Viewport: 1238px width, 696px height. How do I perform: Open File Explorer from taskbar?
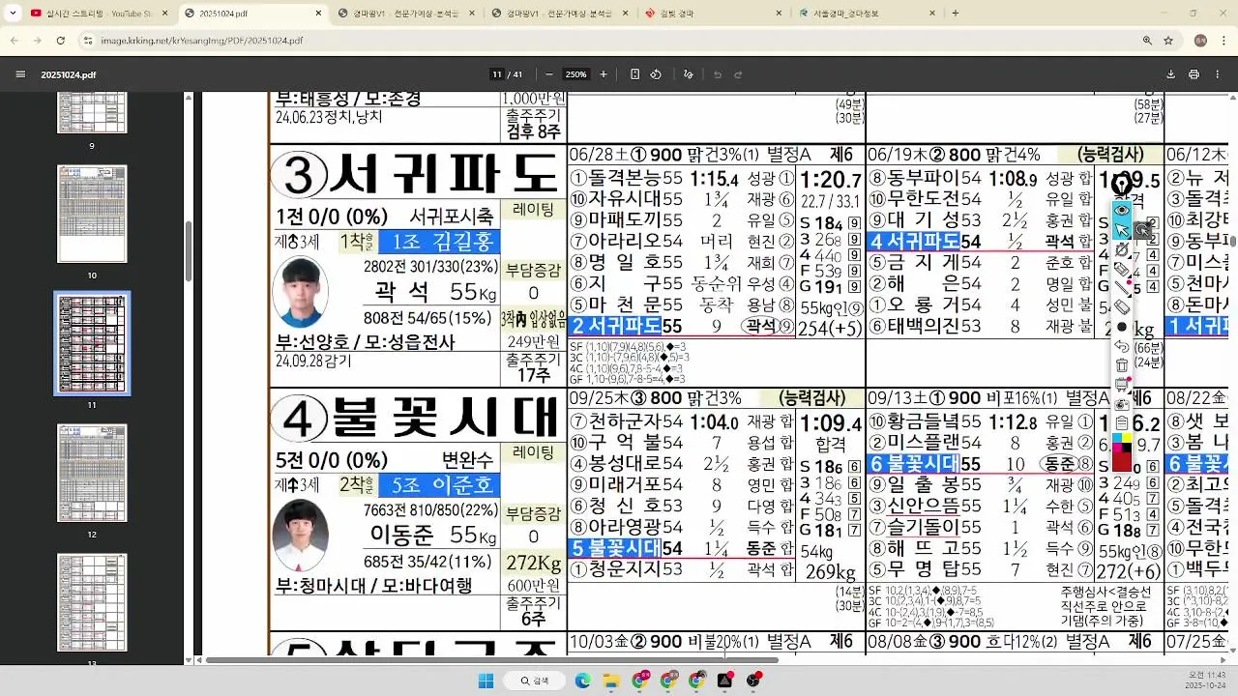tap(611, 681)
